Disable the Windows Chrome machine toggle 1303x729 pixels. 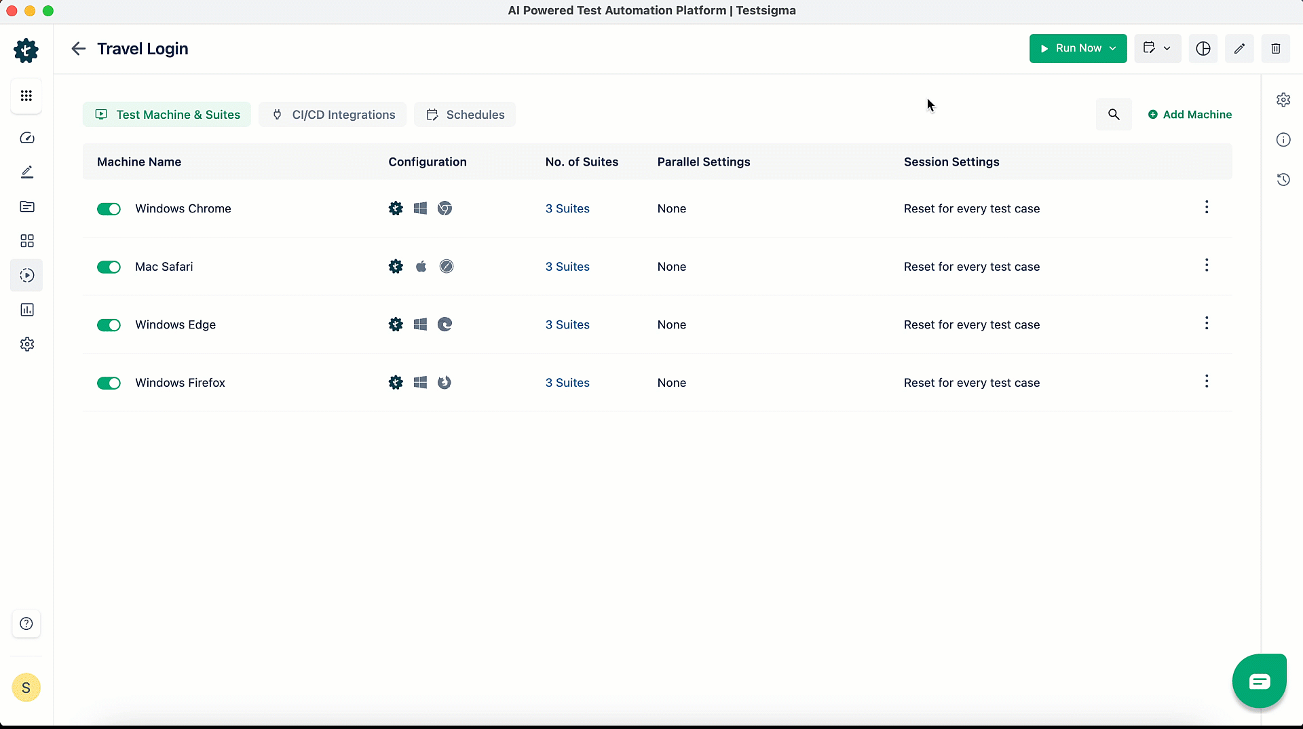(109, 209)
